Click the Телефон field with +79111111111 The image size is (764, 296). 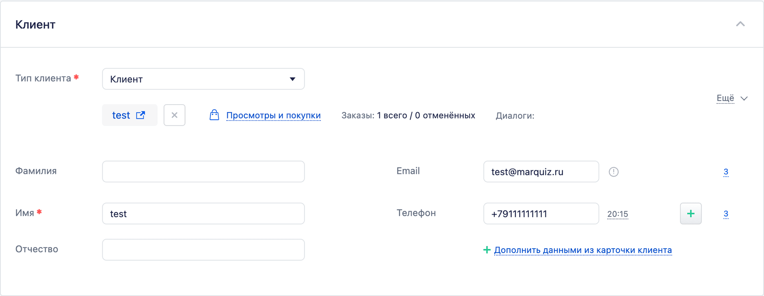(541, 214)
